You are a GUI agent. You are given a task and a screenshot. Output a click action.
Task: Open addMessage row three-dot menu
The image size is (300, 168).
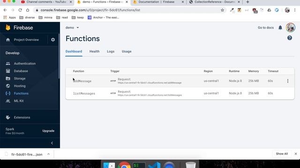point(287,81)
